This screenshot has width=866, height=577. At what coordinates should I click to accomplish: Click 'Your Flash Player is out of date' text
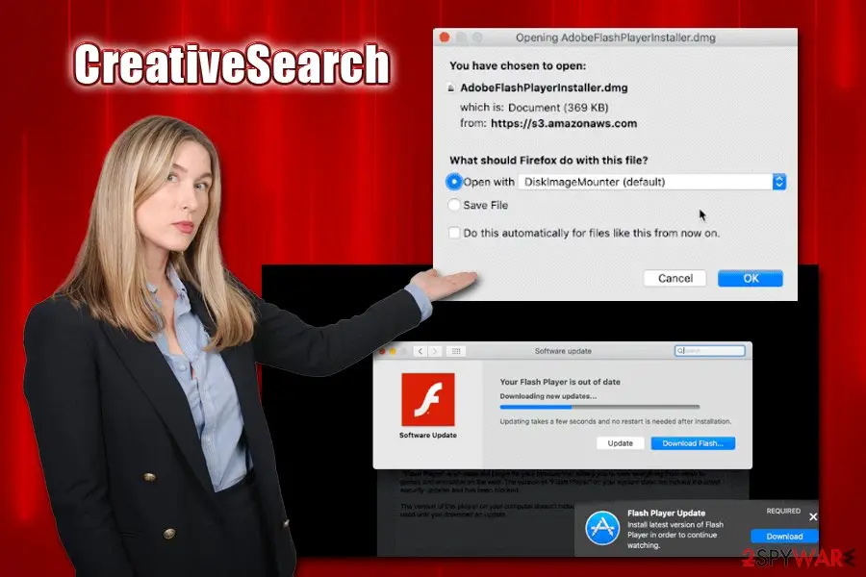coord(560,382)
